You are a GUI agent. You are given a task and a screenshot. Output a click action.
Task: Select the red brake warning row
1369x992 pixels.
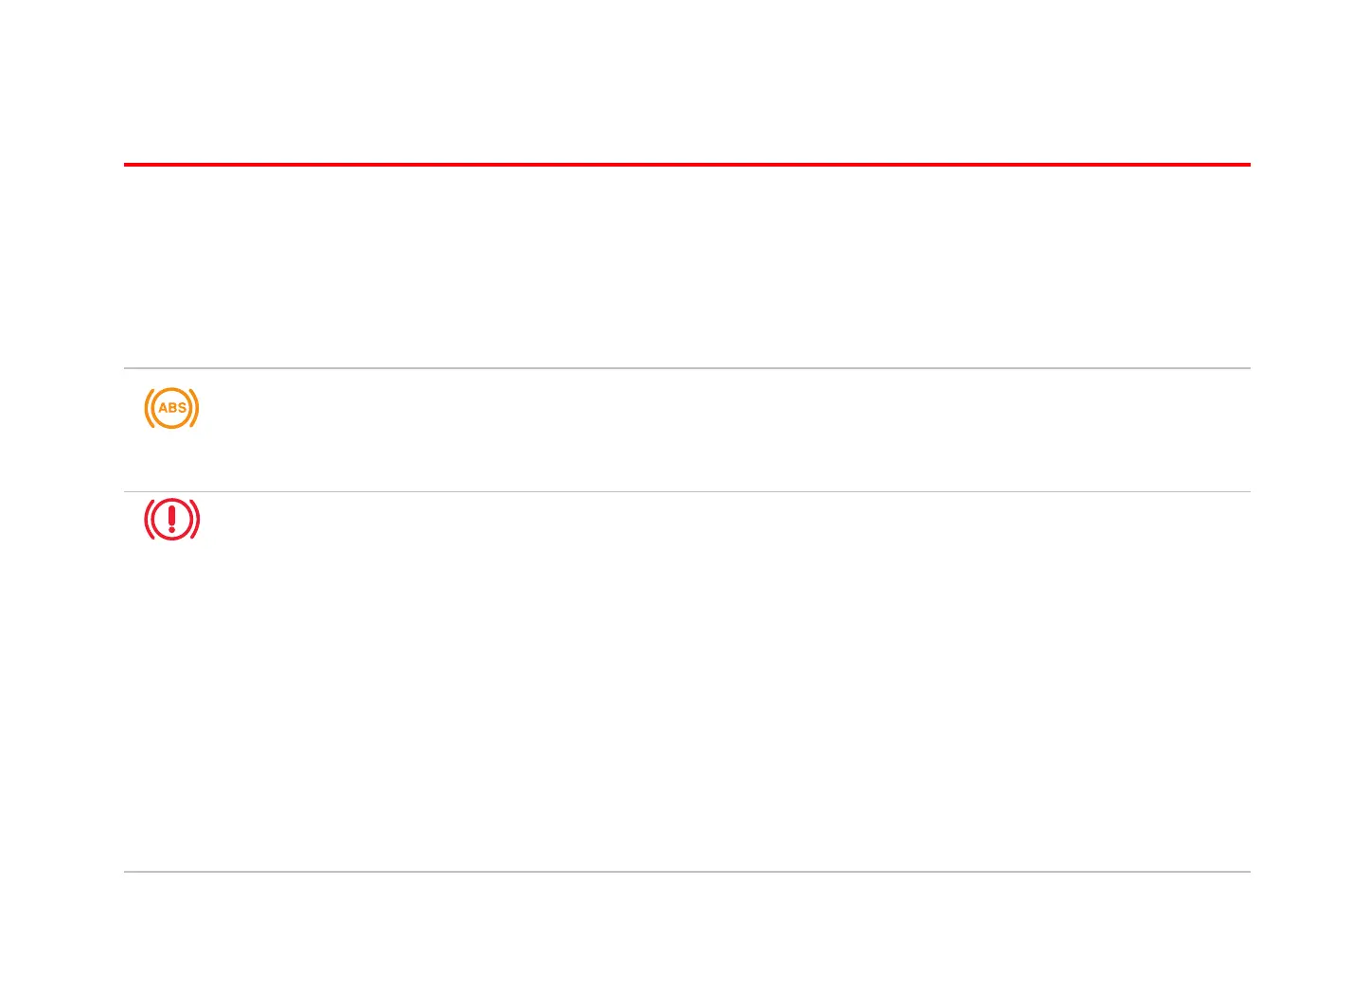686,682
